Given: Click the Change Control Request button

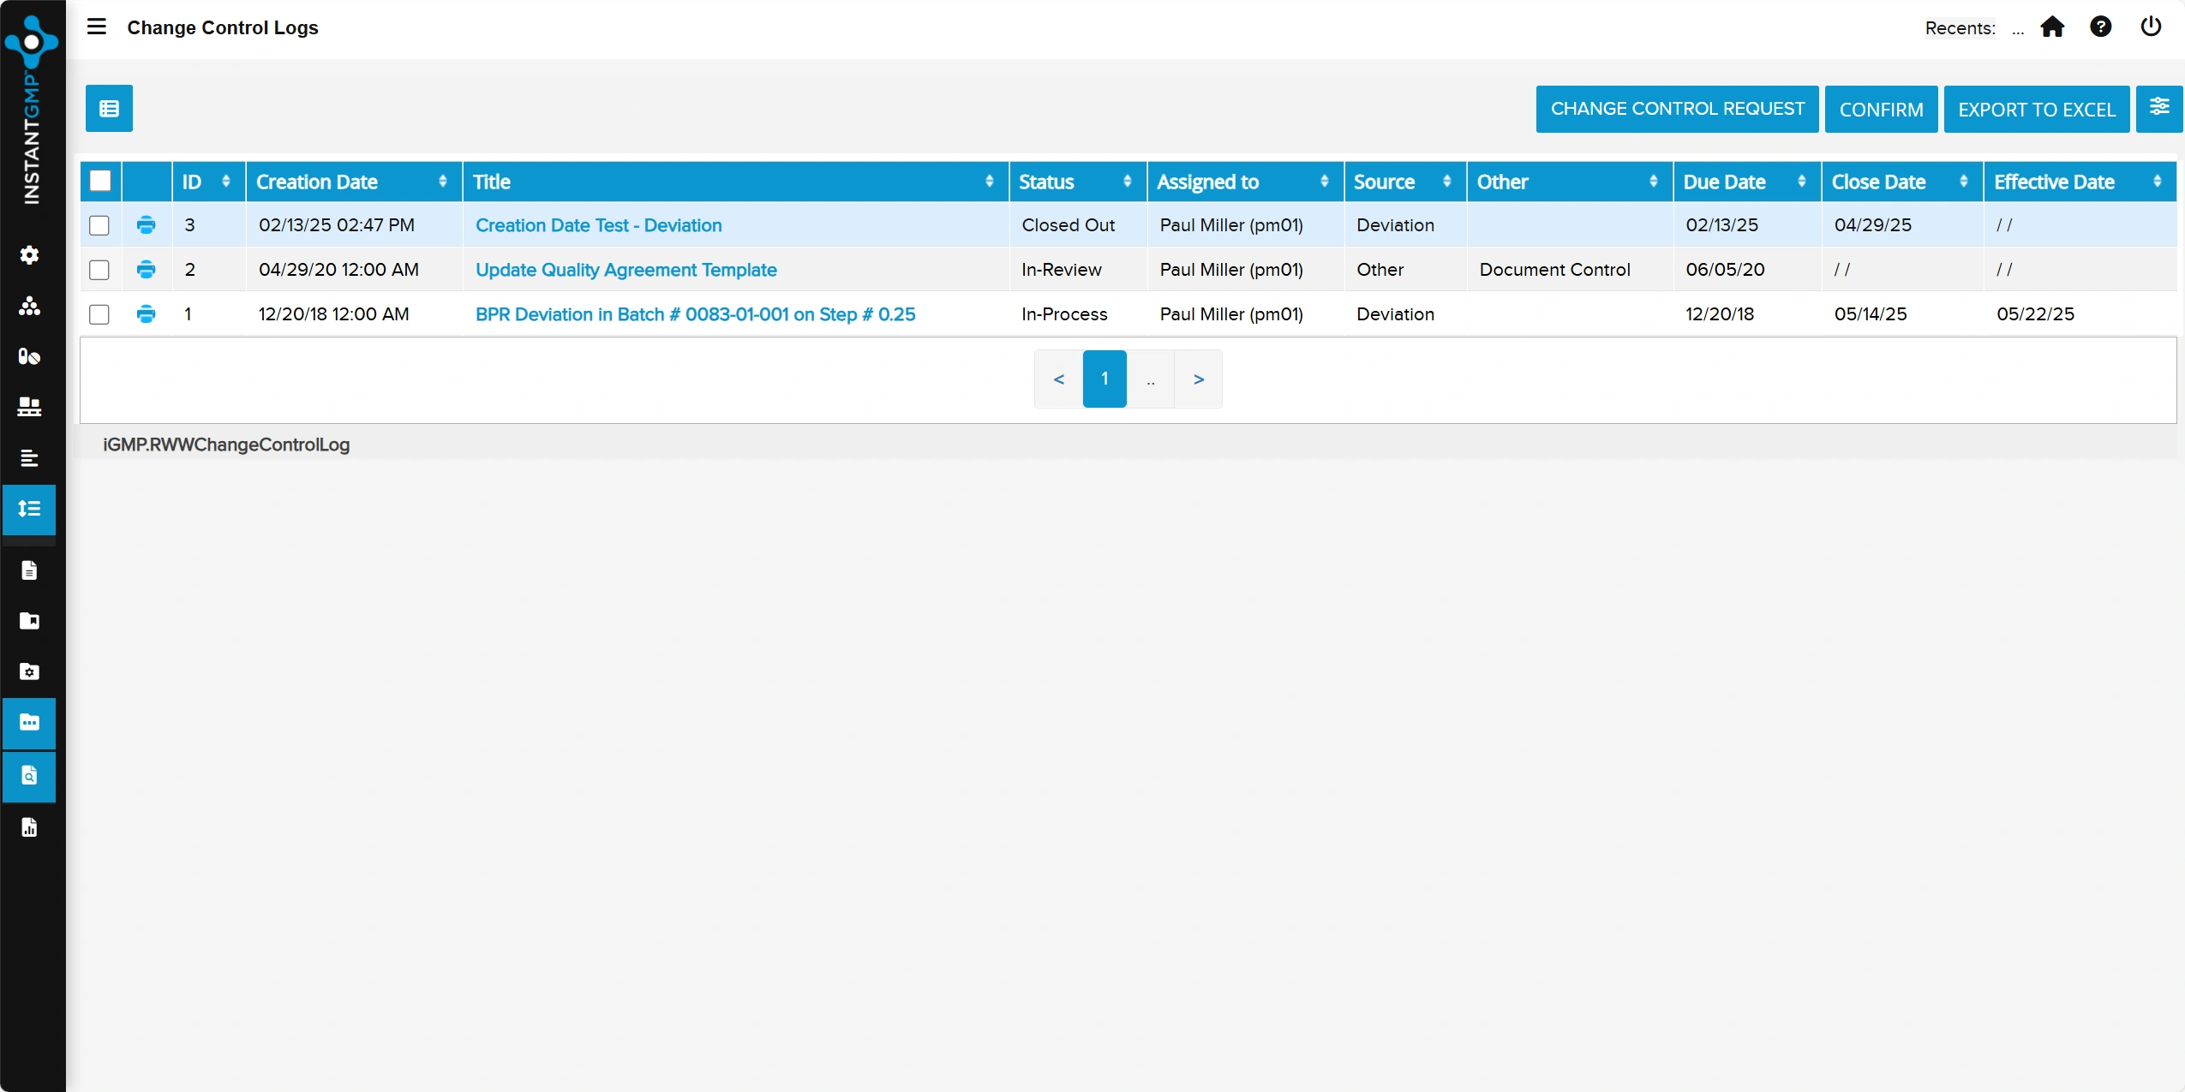Looking at the screenshot, I should [1677, 109].
